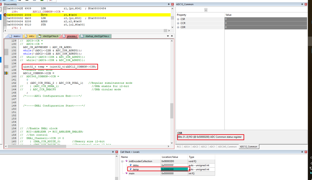Select the temp local variable row
The height and width of the screenshot is (180, 312).
pos(167,169)
